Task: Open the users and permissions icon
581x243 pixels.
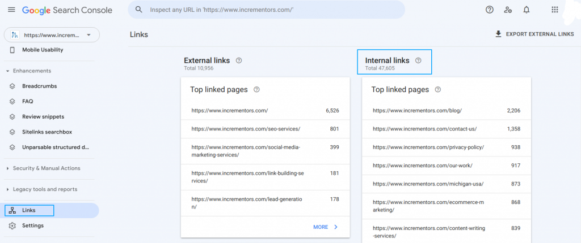Action: [x=508, y=10]
